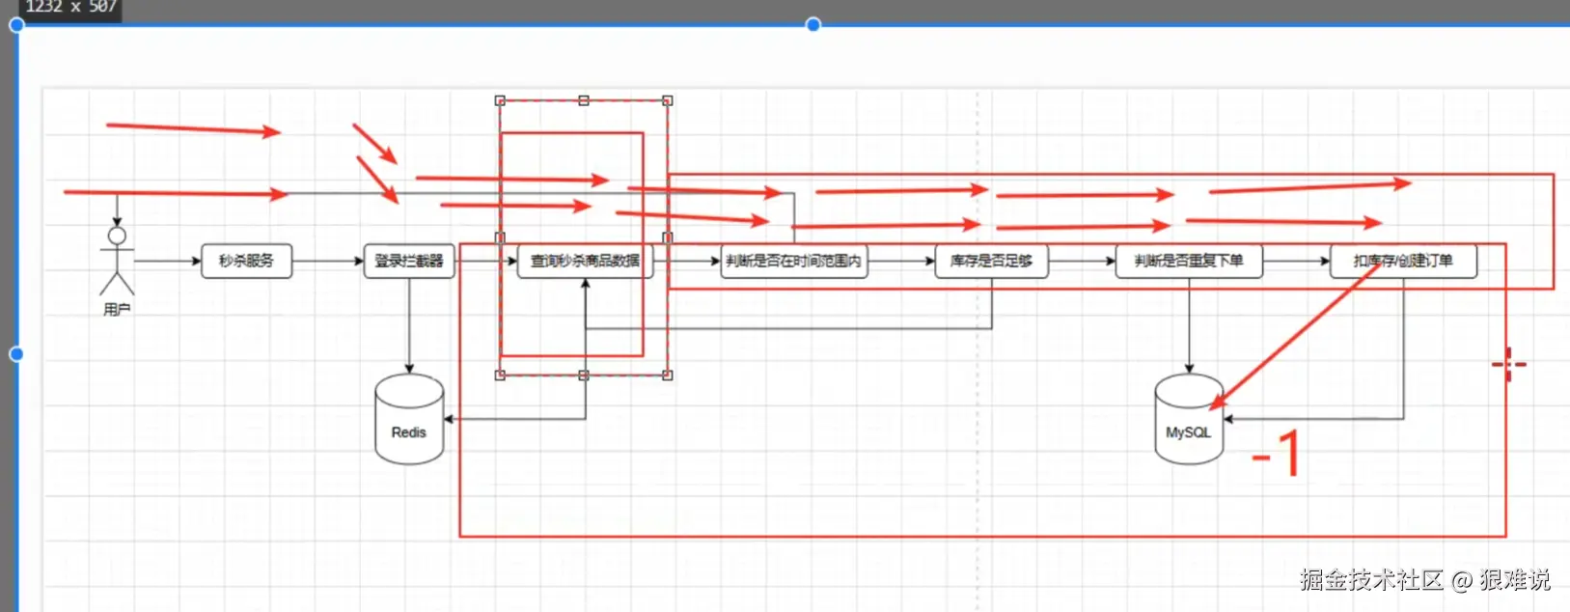The image size is (1570, 612).
Task: Select the 查询秒杀商品数据 box
Action: (x=586, y=261)
